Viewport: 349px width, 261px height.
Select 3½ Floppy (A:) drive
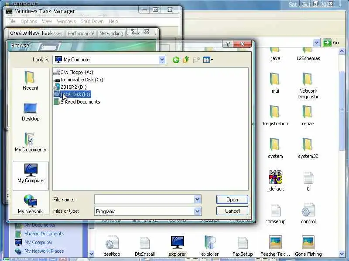tap(73, 72)
